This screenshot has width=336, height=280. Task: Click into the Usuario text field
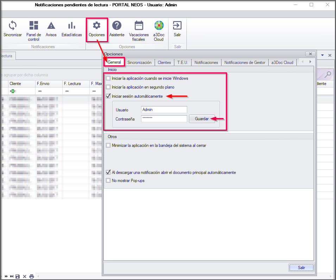(164, 110)
